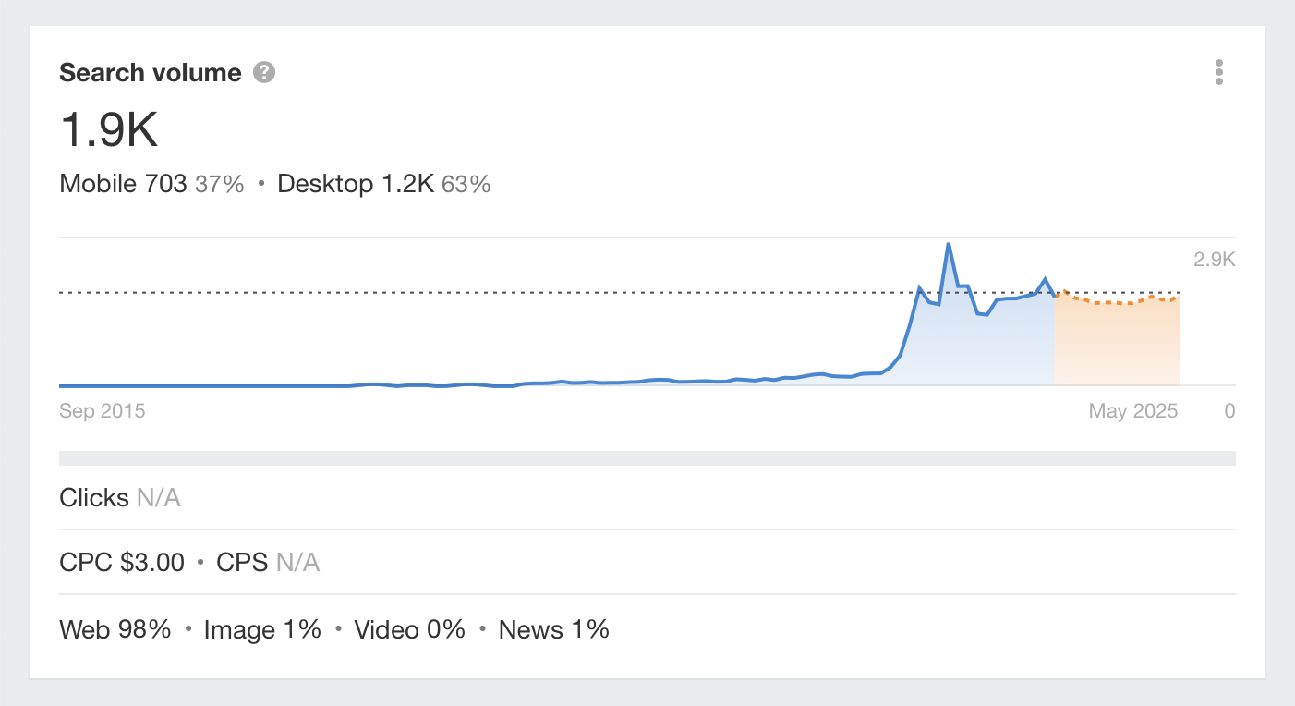The image size is (1295, 706).
Task: Toggle the Web 98% traffic segment
Action: [115, 629]
